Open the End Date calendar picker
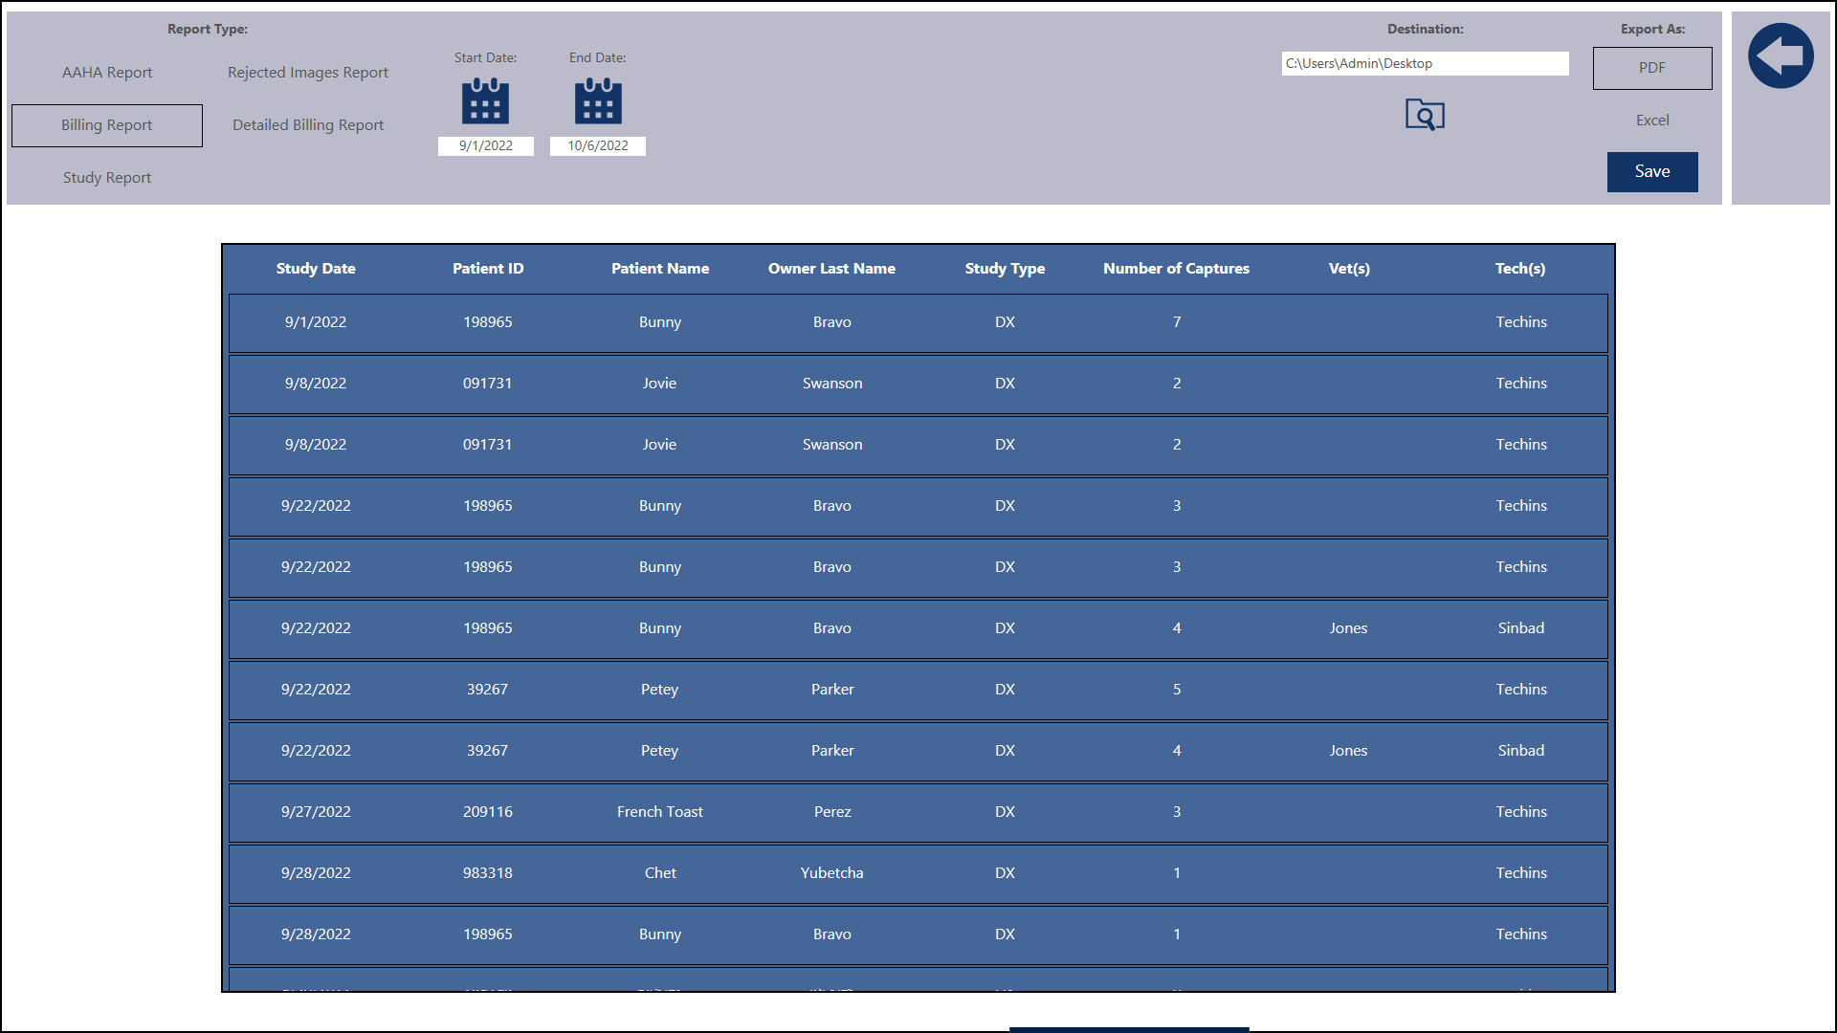Viewport: 1837px width, 1033px height. pyautogui.click(x=598, y=101)
